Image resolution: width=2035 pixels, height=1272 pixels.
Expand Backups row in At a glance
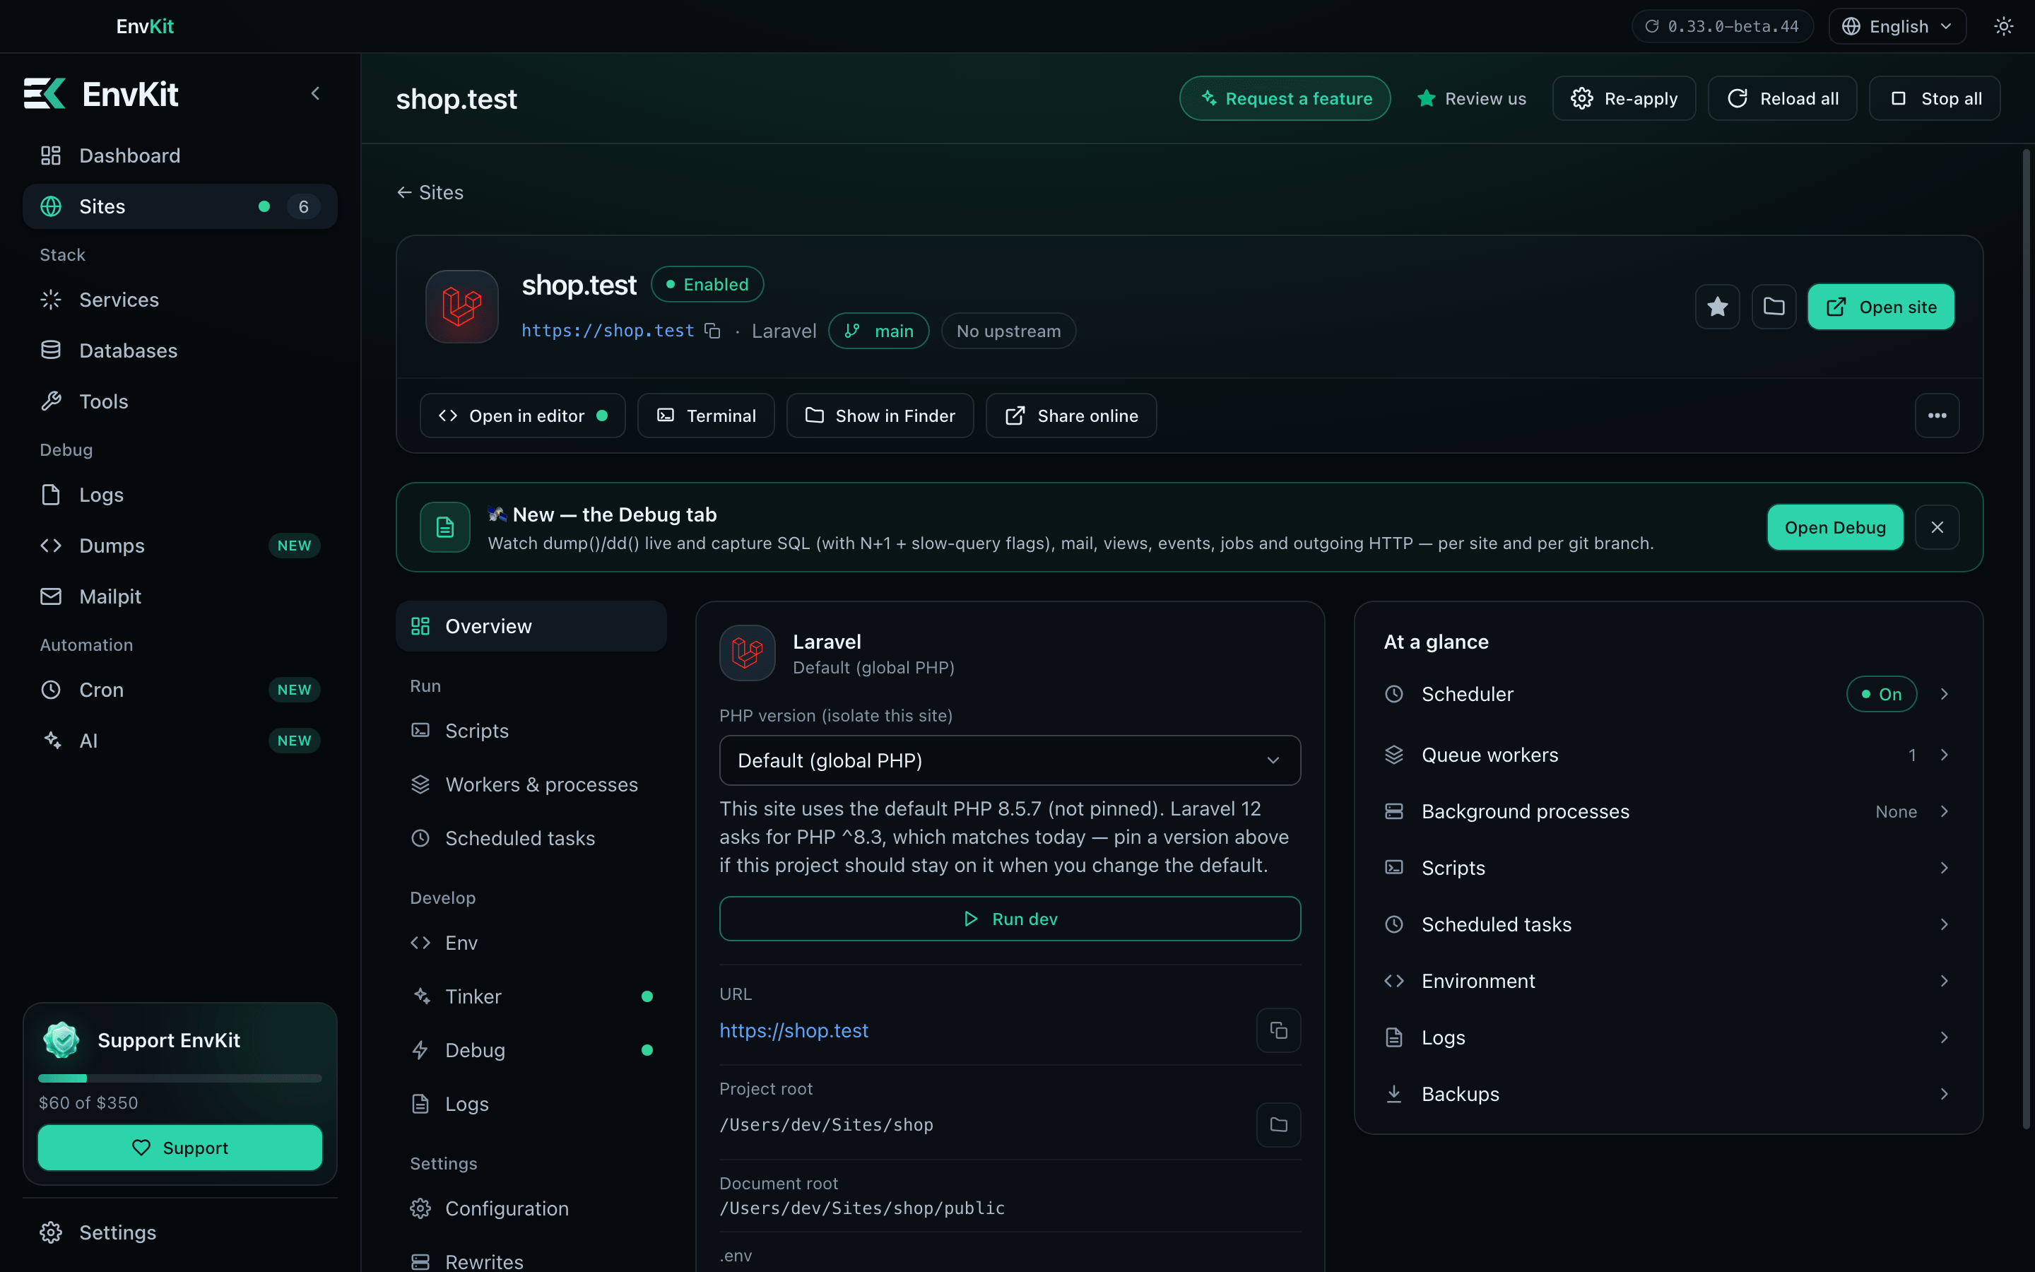[x=1668, y=1094]
